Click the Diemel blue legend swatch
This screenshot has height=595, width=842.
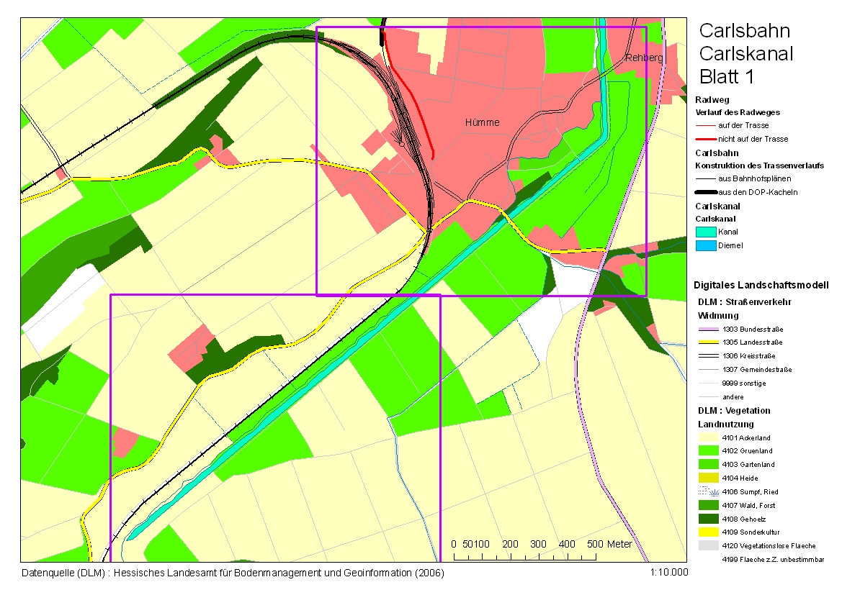(x=707, y=245)
